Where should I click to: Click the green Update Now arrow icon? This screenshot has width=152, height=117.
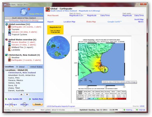[x=30, y=99]
